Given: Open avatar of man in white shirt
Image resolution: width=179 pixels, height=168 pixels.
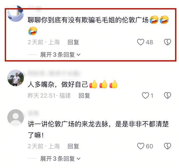Looking at the screenshot, I should 16,78.
